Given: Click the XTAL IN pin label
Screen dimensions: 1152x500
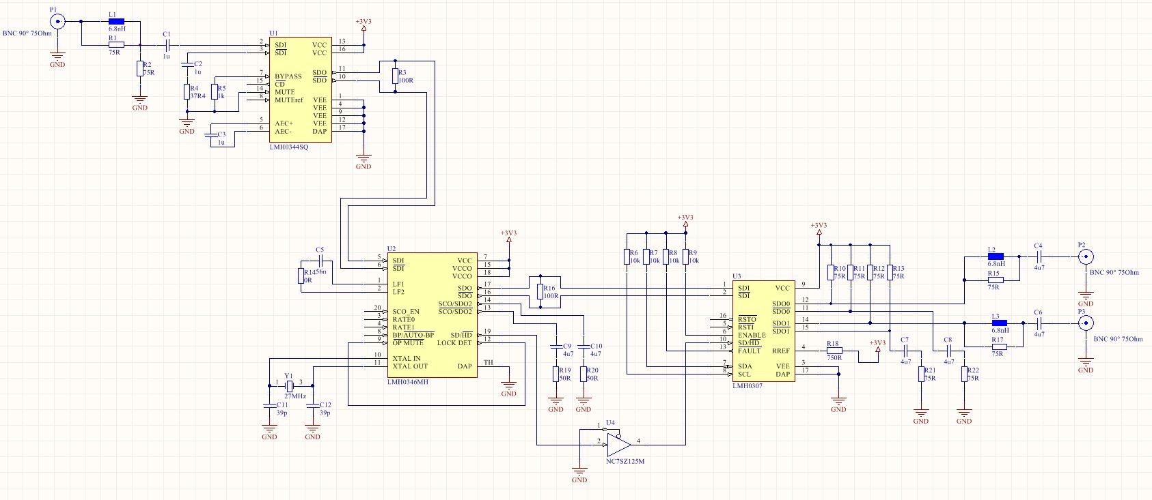Looking at the screenshot, I should [407, 358].
